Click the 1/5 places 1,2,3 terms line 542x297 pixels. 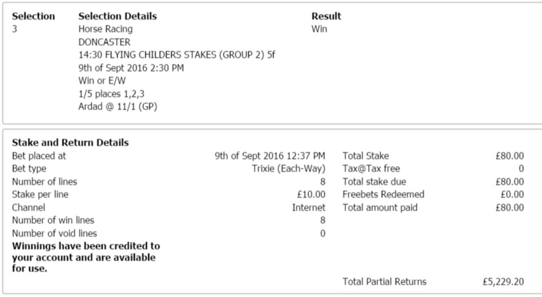[x=111, y=94]
